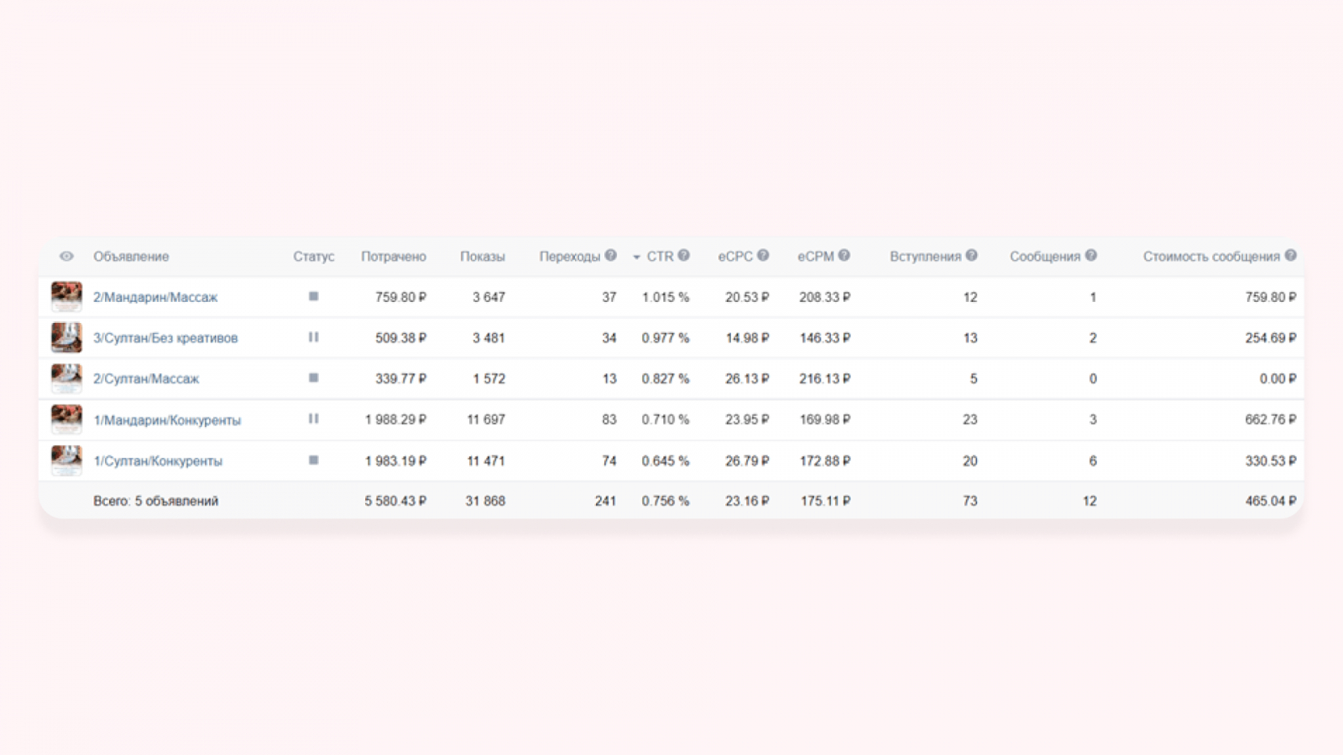This screenshot has width=1343, height=755.
Task: Open the 1/Султан/Конкуренты ad link
Action: (158, 461)
